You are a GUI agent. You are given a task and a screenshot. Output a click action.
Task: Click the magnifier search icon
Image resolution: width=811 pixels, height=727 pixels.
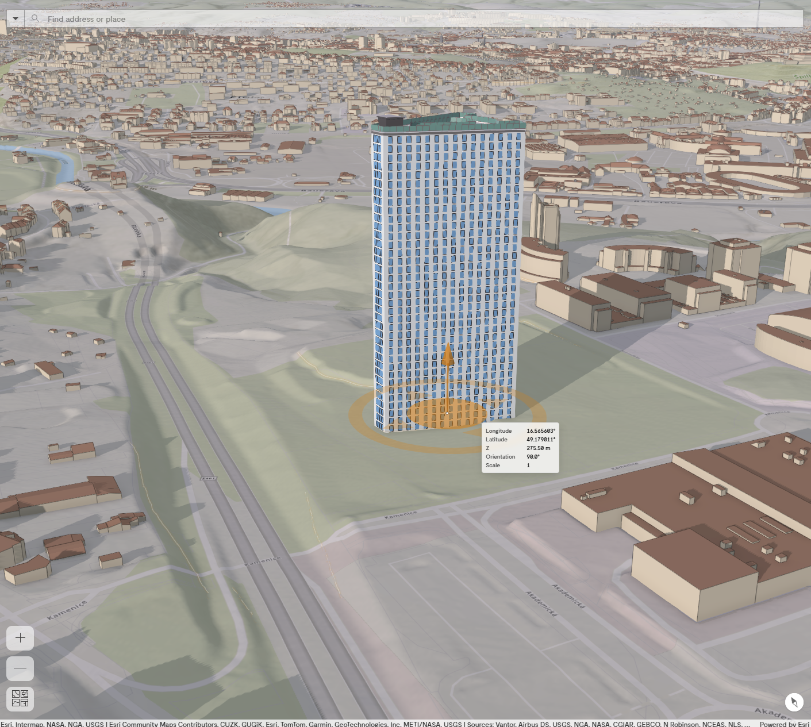(35, 19)
